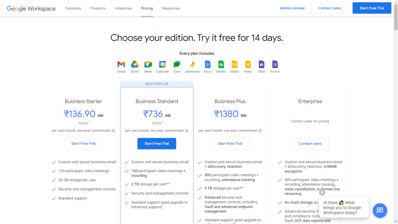Open the Products navigation menu
398x224 pixels.
(x=98, y=8)
